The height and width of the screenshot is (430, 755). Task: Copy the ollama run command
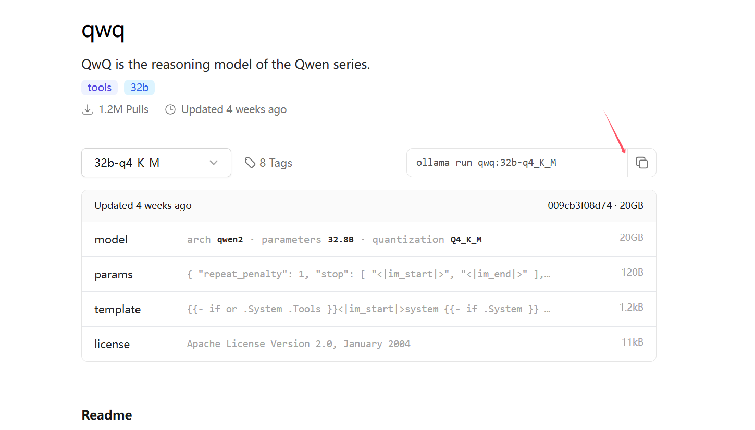coord(642,163)
